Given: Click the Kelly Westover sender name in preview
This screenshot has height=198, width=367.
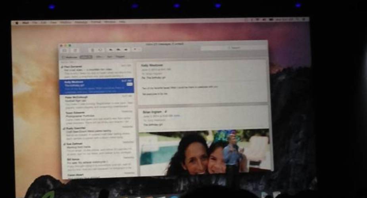Looking at the screenshot, I should point(152,65).
